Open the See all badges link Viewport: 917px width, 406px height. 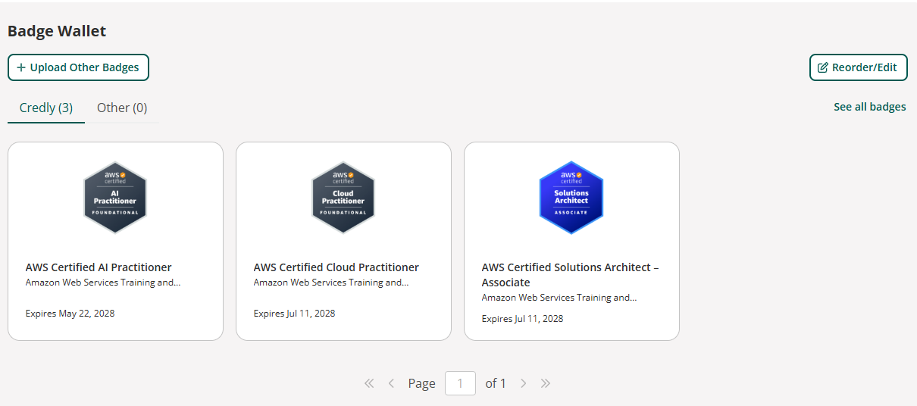click(x=870, y=107)
